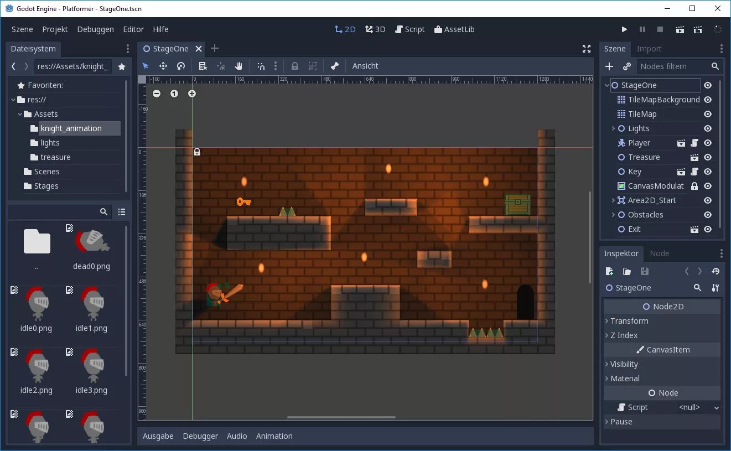Activate the Move Mode tool
Viewport: 731px width, 451px height.
point(163,66)
